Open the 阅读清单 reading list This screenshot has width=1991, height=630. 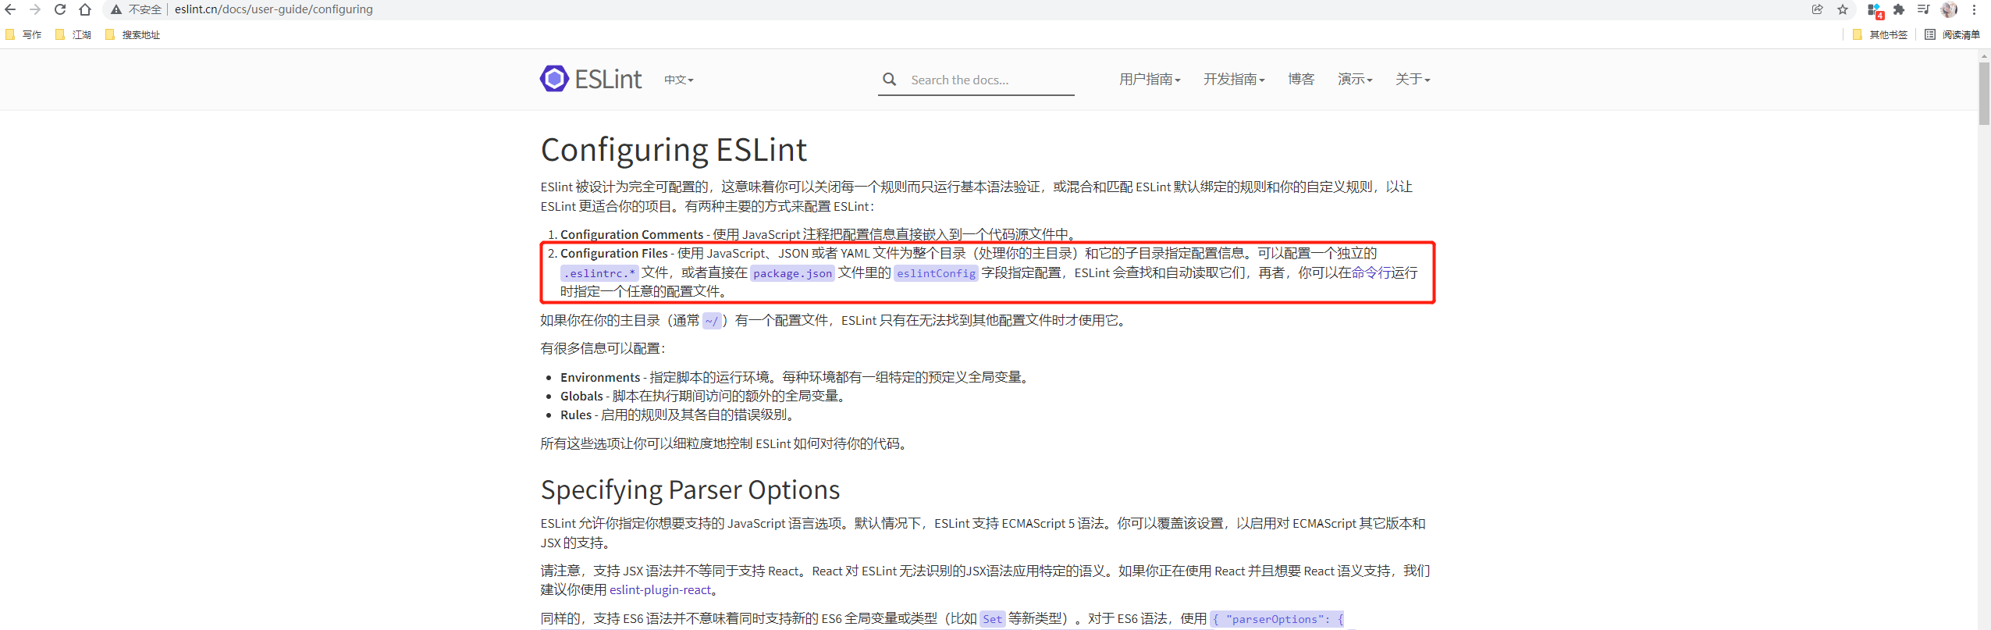[1953, 34]
